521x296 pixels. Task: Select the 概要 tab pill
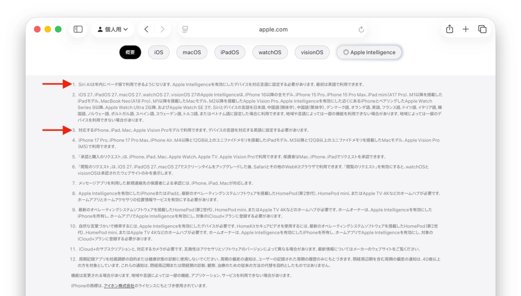click(x=130, y=52)
